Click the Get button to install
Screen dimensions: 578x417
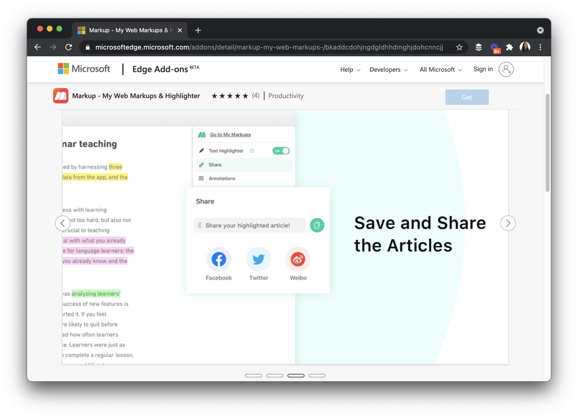[x=467, y=97]
